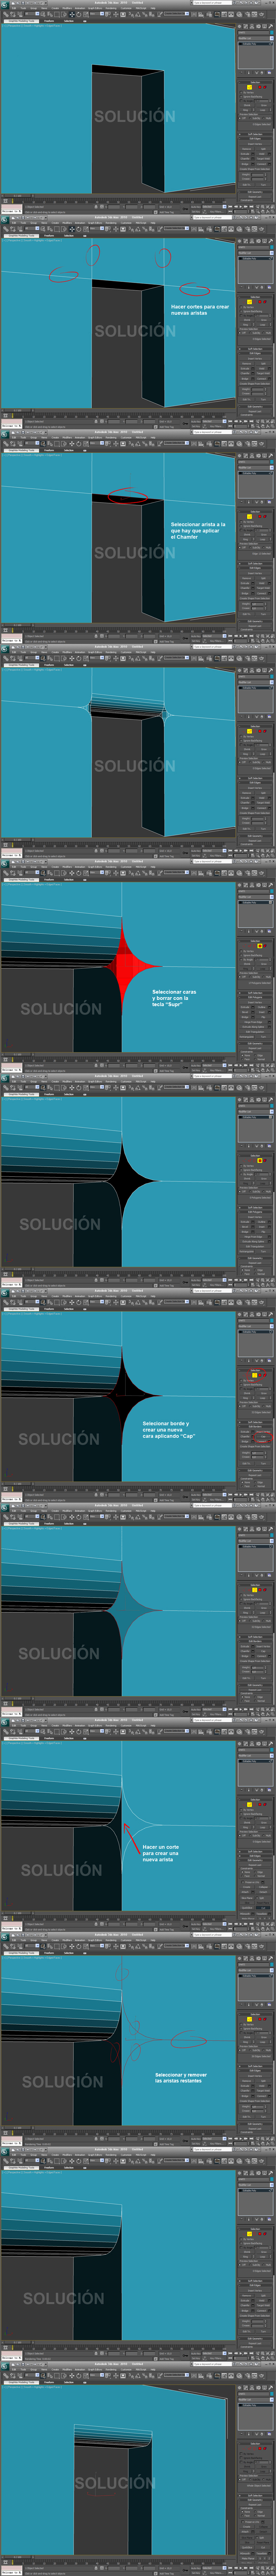Click Grow selection button in sixth screenshot
Screen dimensions: 276x2576
coord(264,1178)
